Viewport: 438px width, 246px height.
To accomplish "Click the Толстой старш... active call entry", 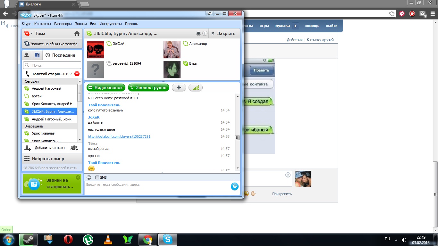I will (49, 74).
